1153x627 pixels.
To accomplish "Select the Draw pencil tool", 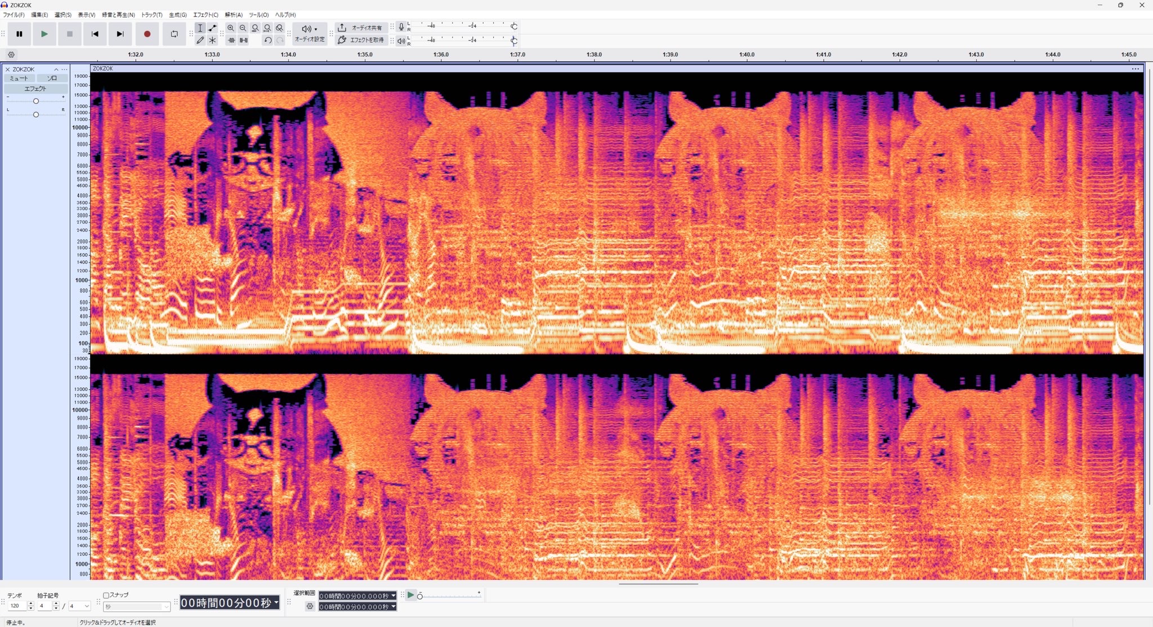I will (200, 40).
